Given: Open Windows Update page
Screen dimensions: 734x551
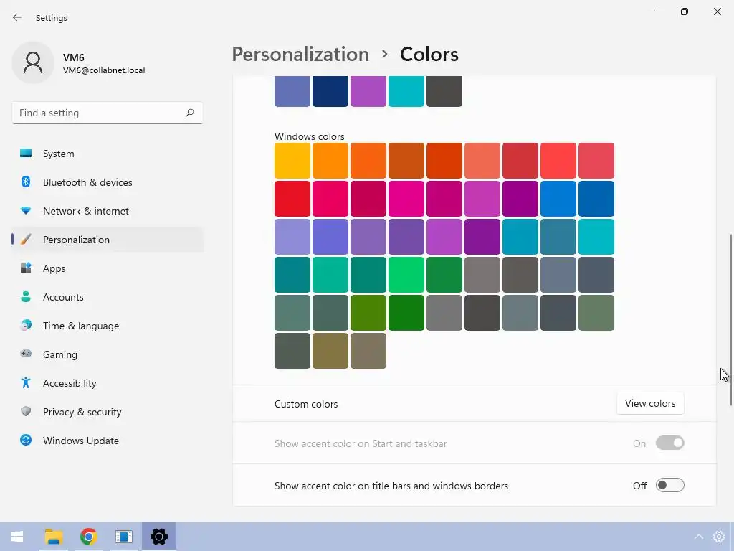Looking at the screenshot, I should click(x=108, y=441).
